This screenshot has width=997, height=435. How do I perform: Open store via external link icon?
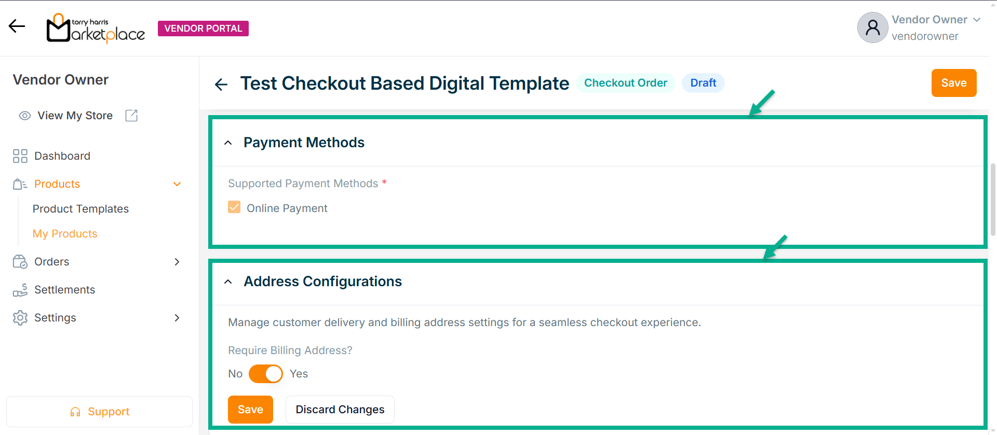point(131,116)
